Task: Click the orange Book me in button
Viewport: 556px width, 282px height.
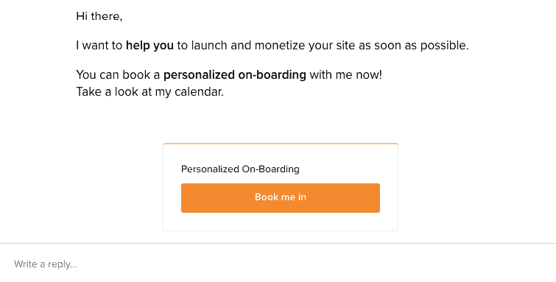Action: [280, 198]
